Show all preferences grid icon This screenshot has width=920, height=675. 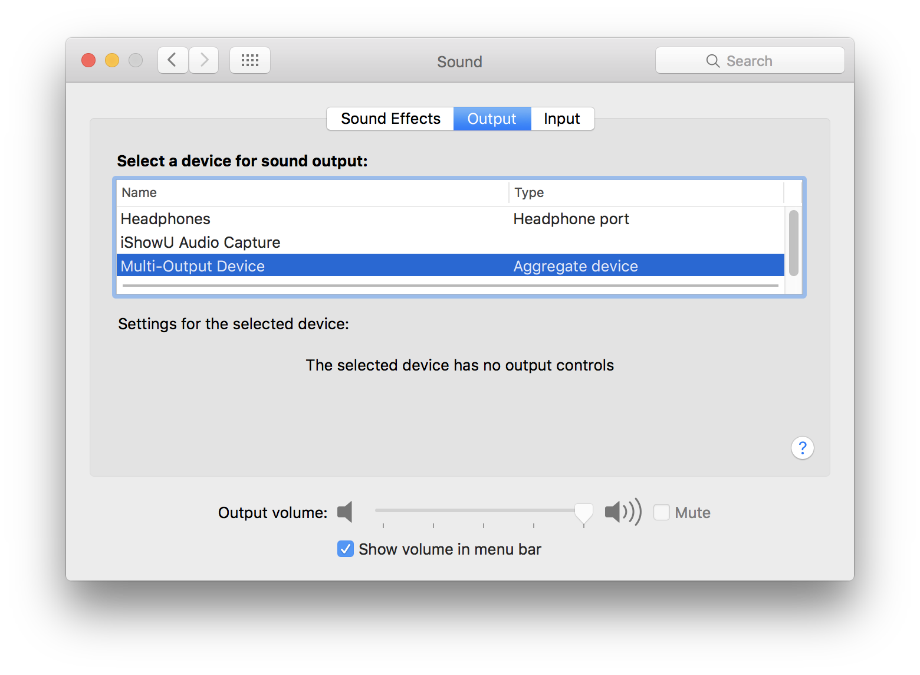tap(250, 60)
